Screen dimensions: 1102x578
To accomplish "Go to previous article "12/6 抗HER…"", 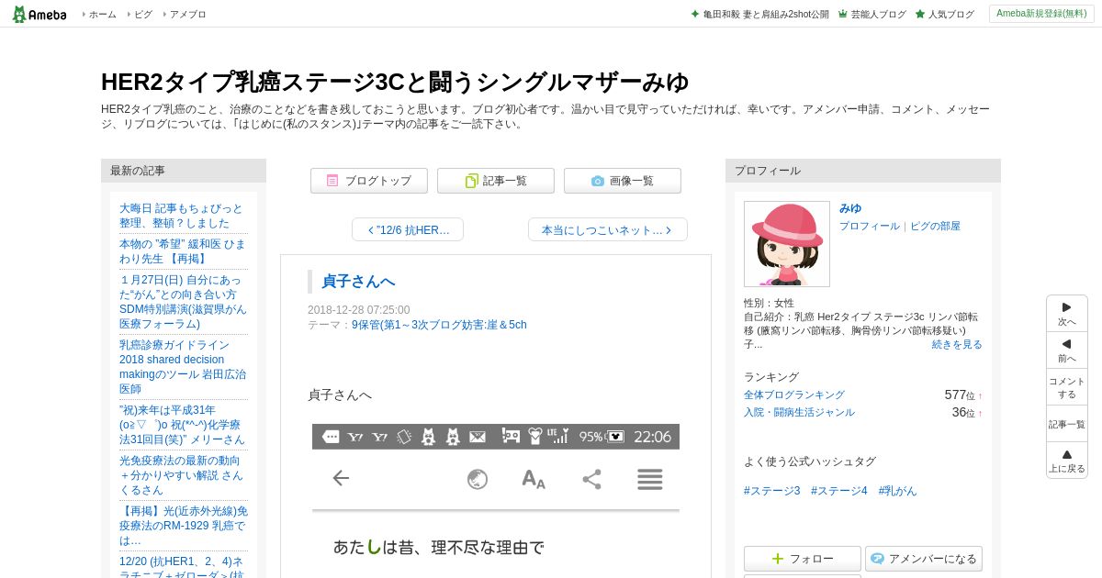I will coord(408,229).
